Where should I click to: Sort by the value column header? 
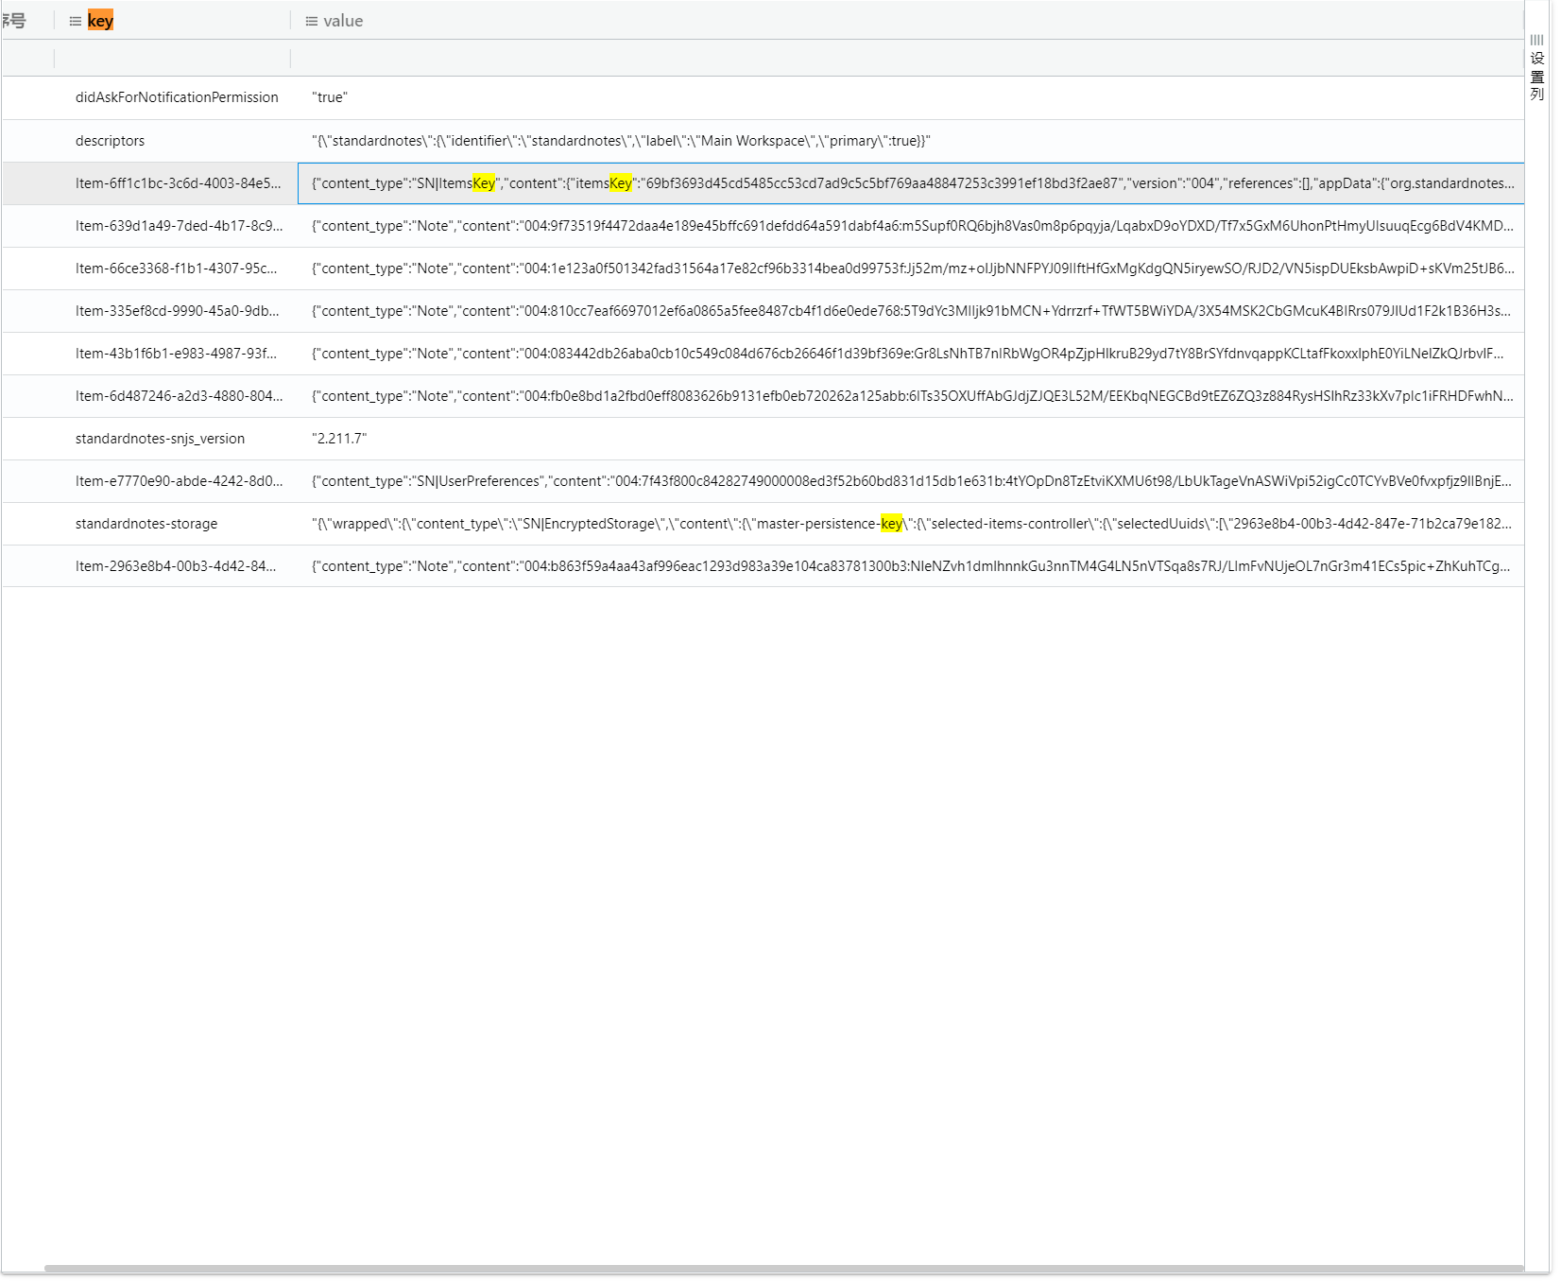[x=343, y=21]
